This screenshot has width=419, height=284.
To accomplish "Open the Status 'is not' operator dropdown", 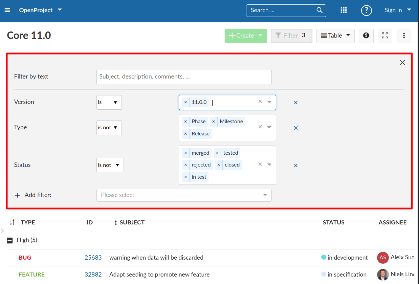I will click(x=110, y=165).
